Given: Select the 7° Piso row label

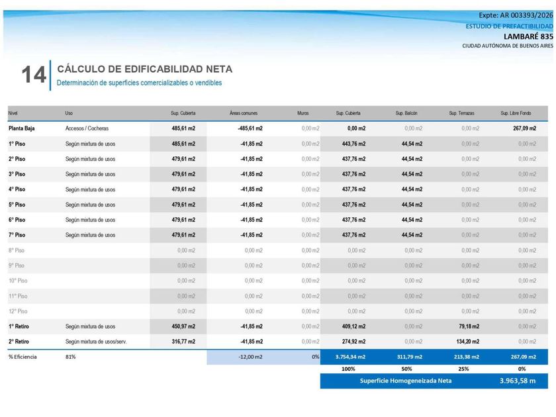Looking at the screenshot, I should (x=17, y=235).
